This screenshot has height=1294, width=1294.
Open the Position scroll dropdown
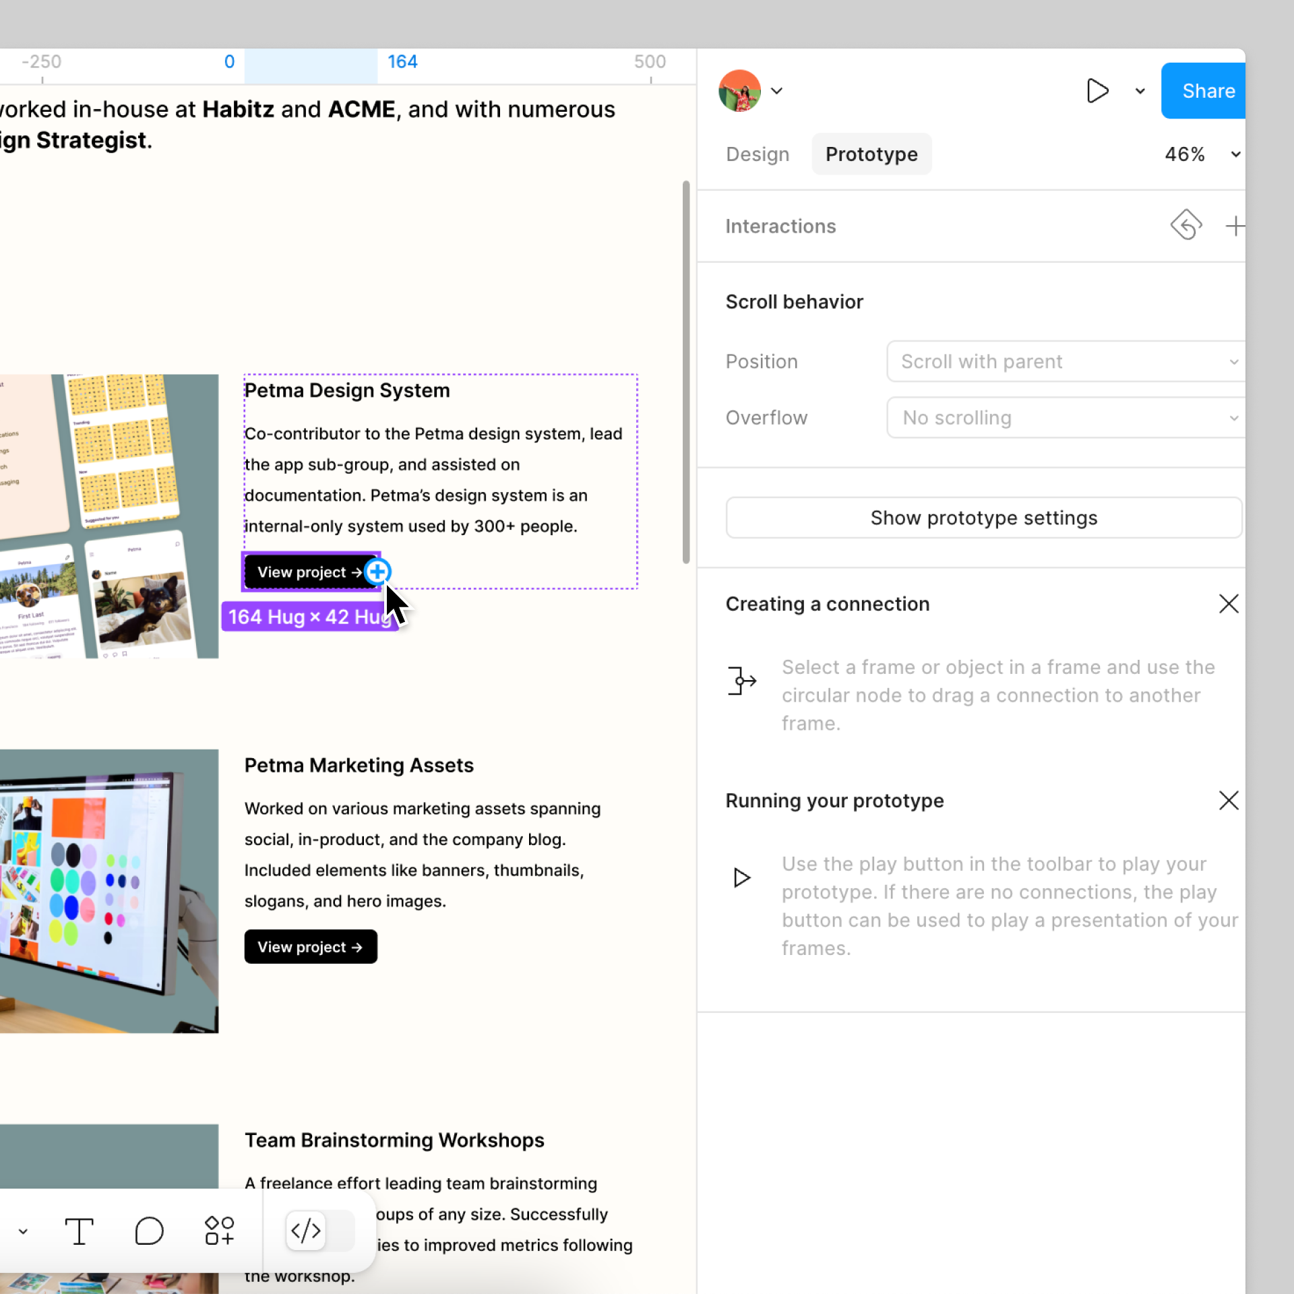click(1066, 362)
